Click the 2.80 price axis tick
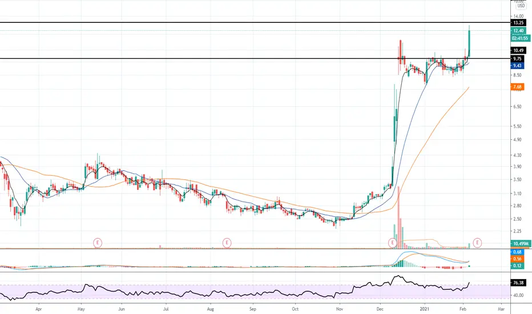The width and height of the screenshot is (532, 314). click(x=517, y=206)
